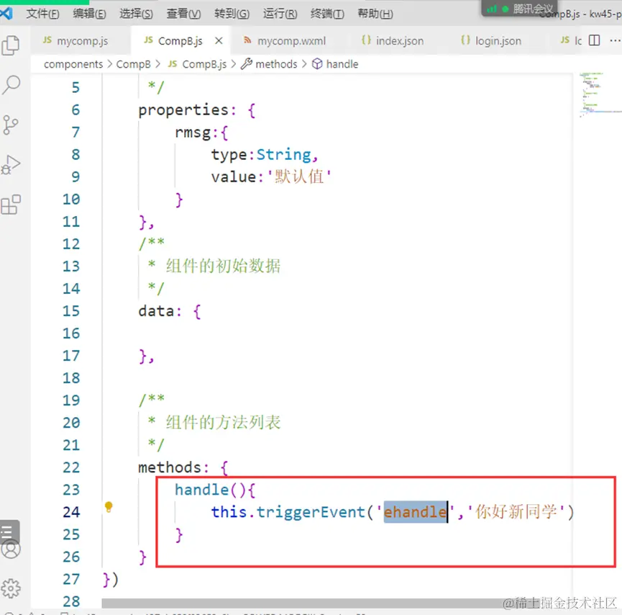
Task: Click 'triggerEvent' on line 24
Action: point(311,512)
